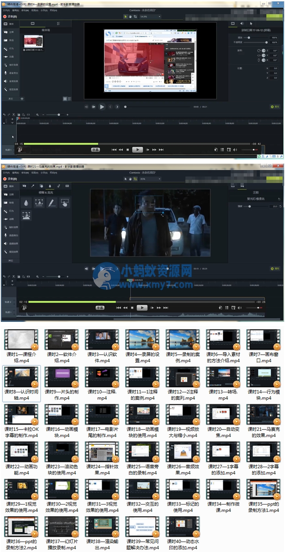
Task: Open 编辑(E) menu in 课时4 Camtasia window
Action: tap(17, 10)
